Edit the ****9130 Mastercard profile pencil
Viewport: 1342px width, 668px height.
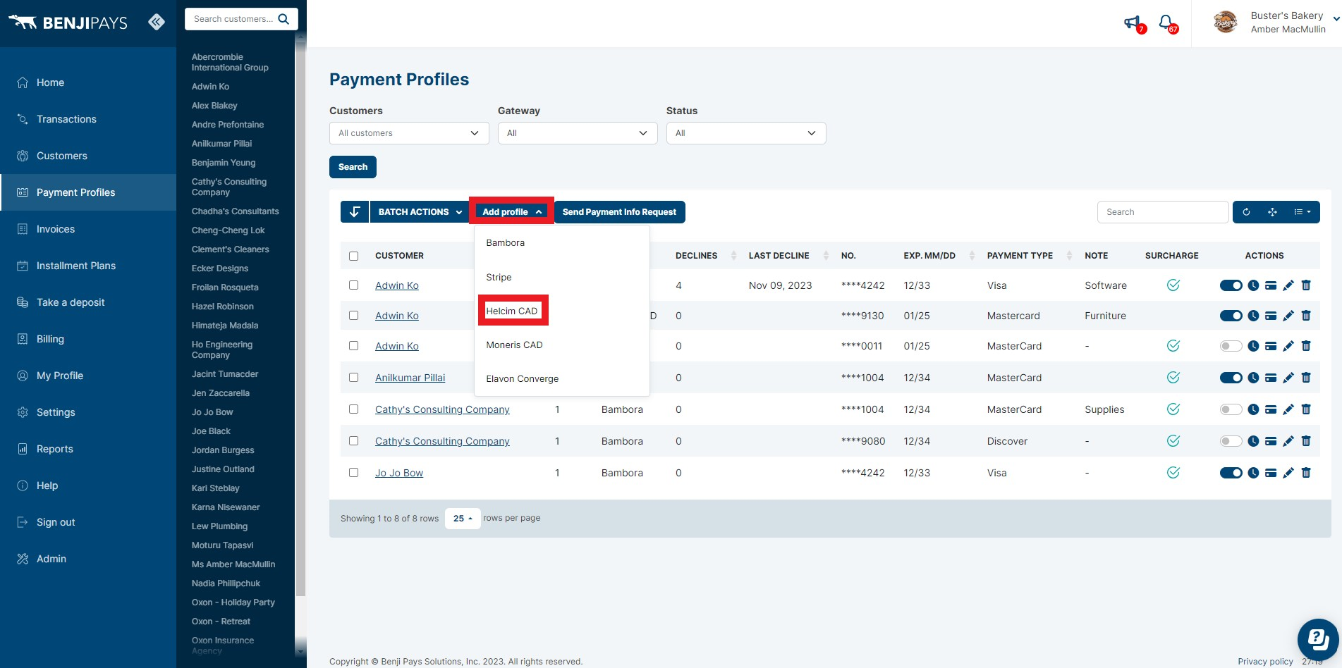coord(1288,316)
